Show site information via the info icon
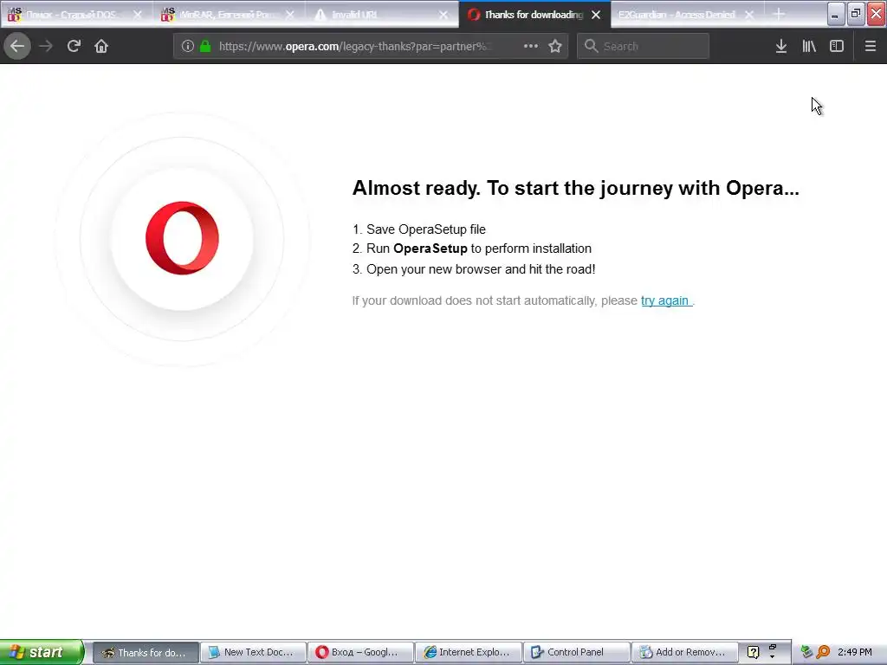The width and height of the screenshot is (887, 665). click(x=188, y=46)
